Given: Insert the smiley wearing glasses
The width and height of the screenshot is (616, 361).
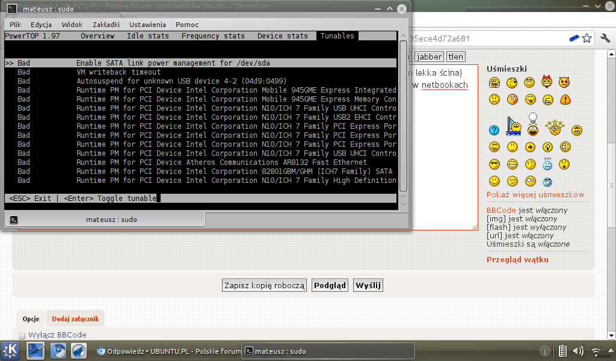Looking at the screenshot, I should click(x=494, y=164).
